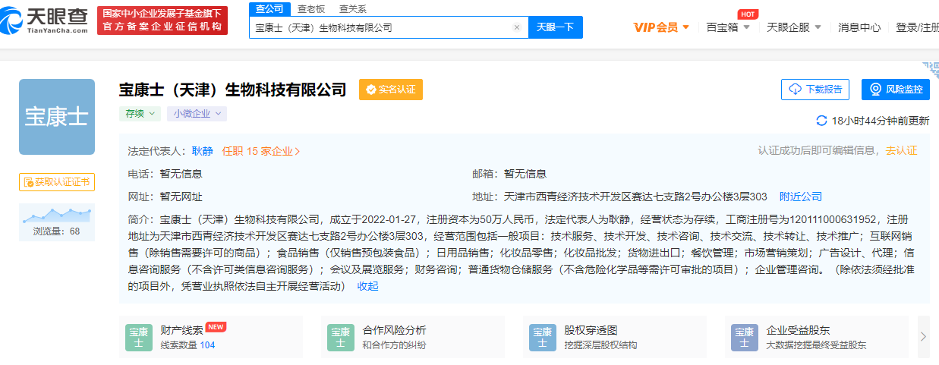
Task: Click the 宝康士 icon on 财产线索 card
Action: pyautogui.click(x=139, y=338)
